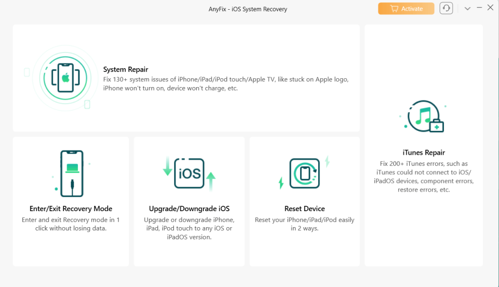Click the Activate button label
The width and height of the screenshot is (499, 287).
(412, 9)
